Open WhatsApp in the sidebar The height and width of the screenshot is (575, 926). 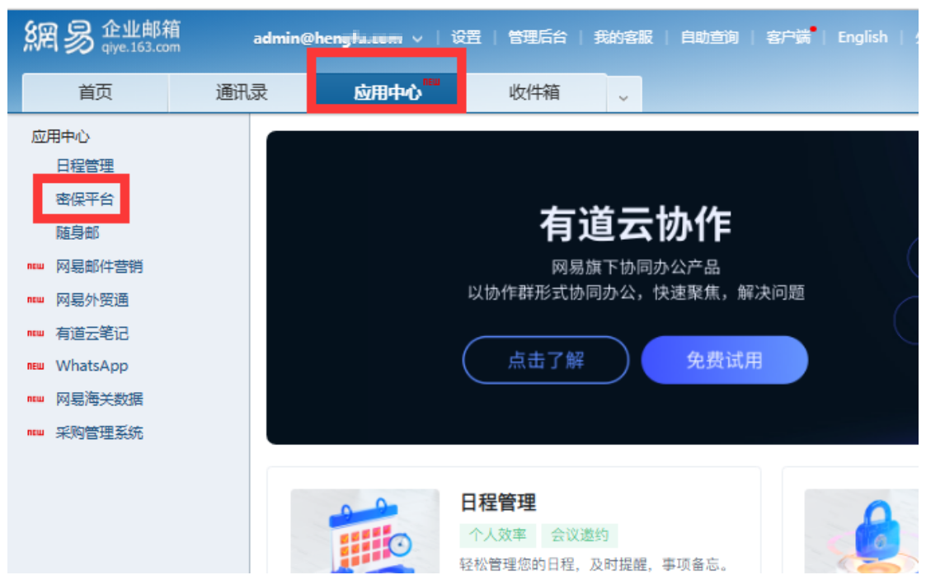92,367
